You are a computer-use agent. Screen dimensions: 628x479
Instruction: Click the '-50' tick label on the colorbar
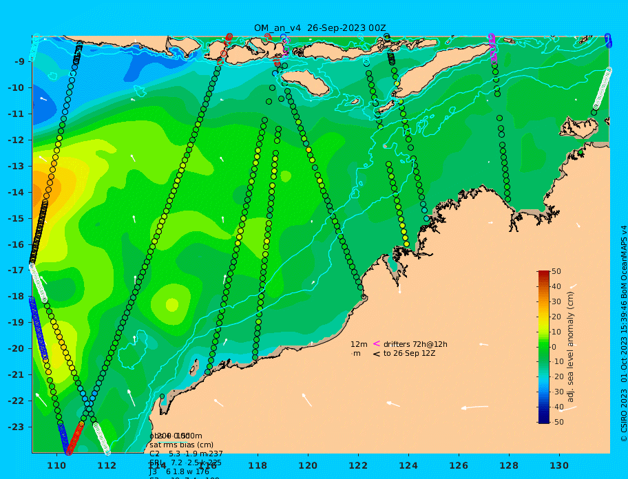point(558,422)
